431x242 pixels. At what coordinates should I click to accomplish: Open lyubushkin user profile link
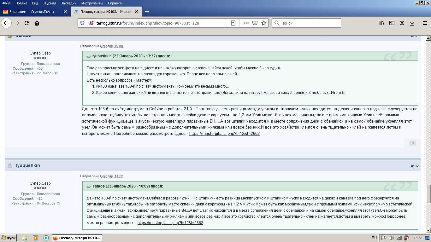[x=28, y=165]
